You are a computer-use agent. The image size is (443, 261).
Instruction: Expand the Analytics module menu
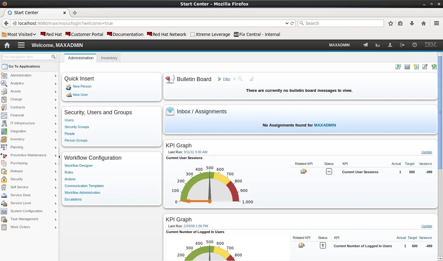[x=29, y=83]
